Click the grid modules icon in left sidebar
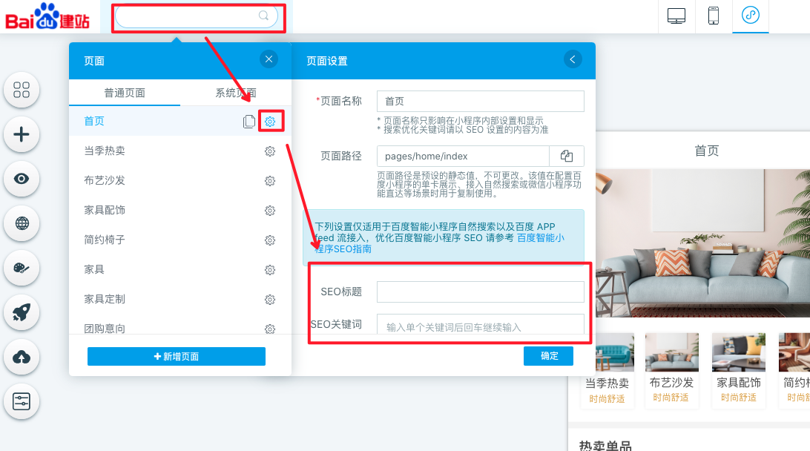 pos(22,90)
